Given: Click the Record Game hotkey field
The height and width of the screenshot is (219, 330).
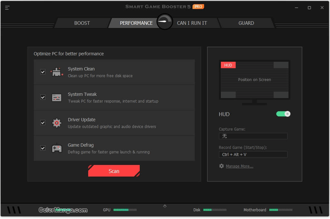Looking at the screenshot, I should [253, 154].
